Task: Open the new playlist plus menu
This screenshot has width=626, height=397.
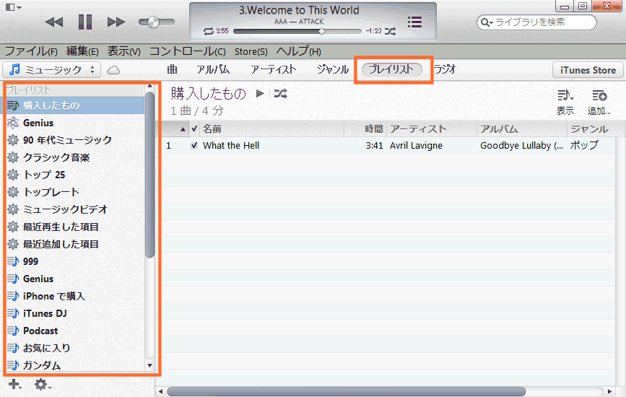Action: click(14, 385)
